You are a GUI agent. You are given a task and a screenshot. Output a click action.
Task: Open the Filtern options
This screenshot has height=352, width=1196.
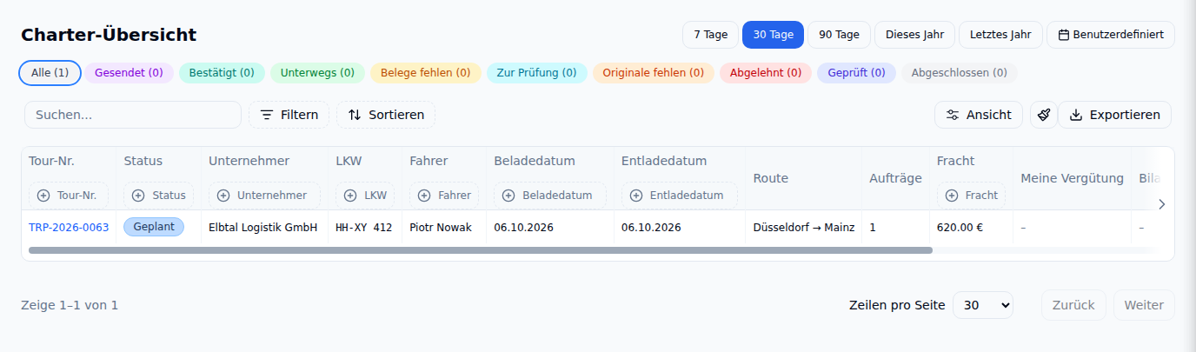pos(289,115)
